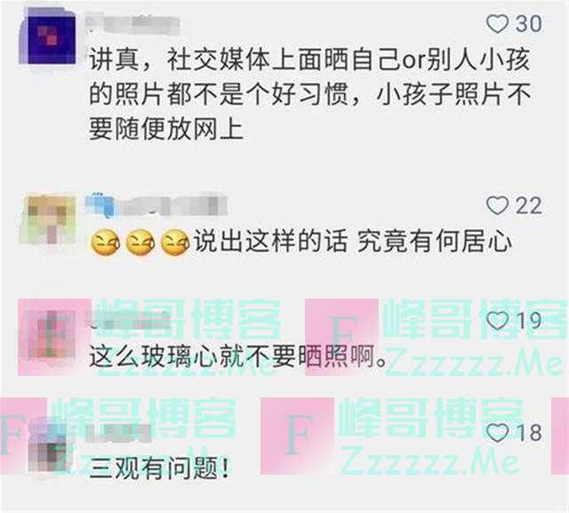Tap the third commenter's blurred username
The height and width of the screenshot is (513, 569).
[131, 319]
